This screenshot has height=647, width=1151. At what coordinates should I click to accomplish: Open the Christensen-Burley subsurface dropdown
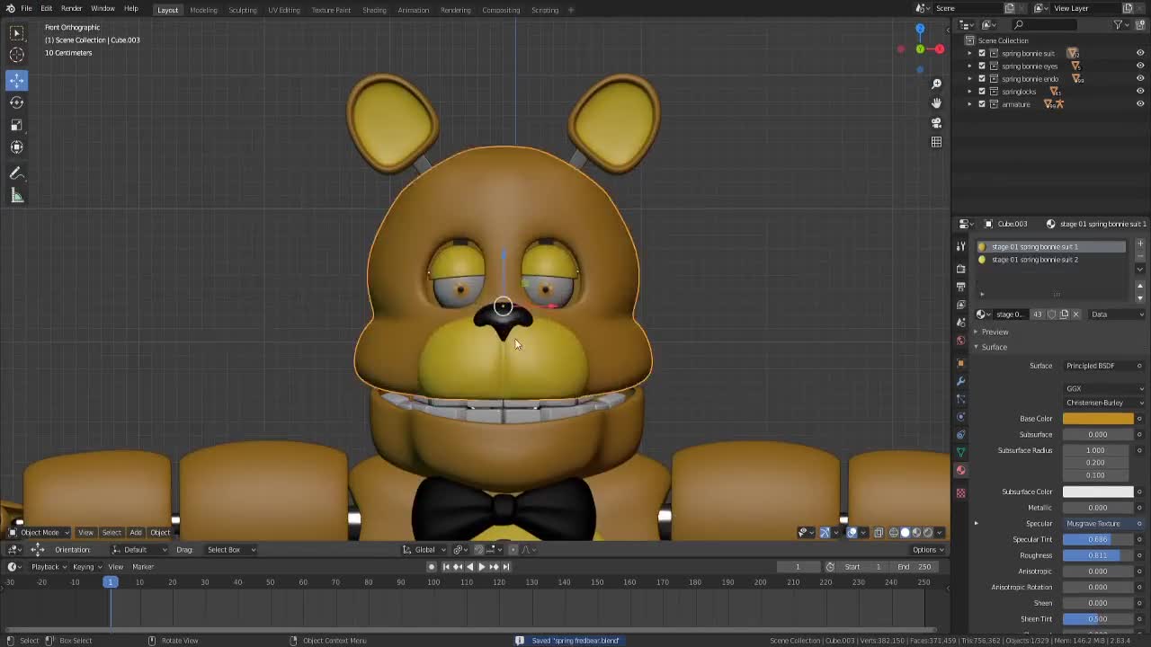(1103, 403)
